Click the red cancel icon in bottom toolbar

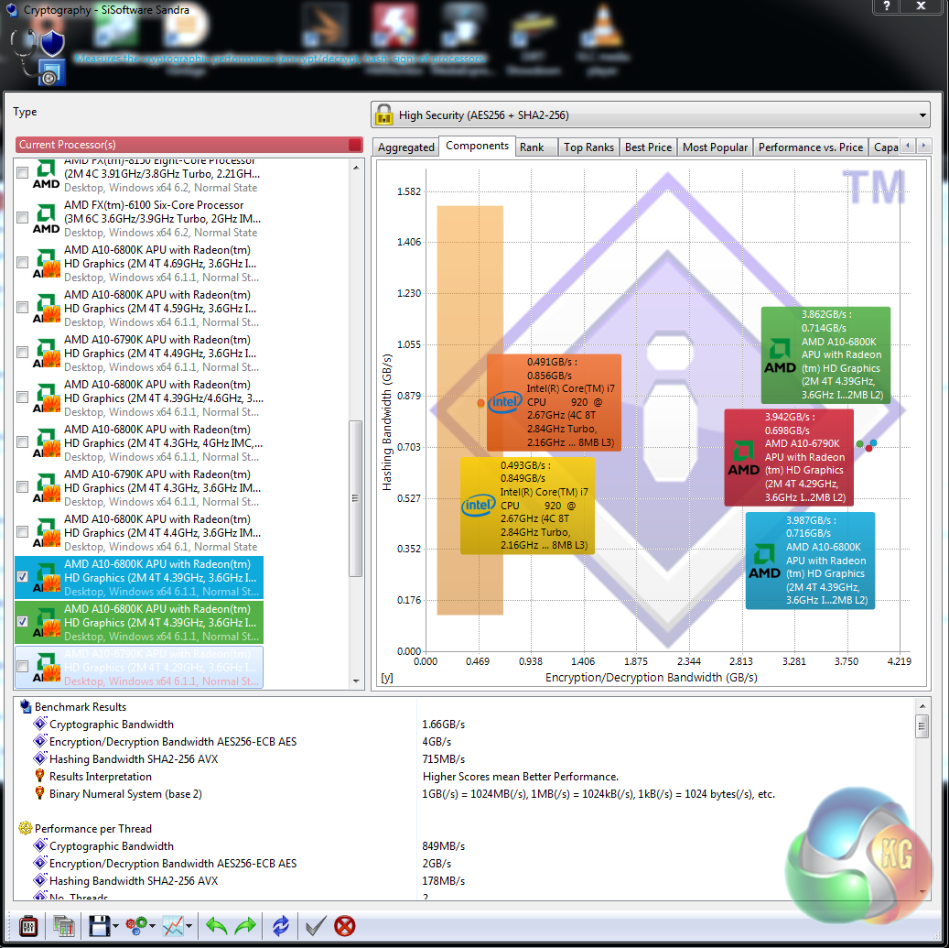point(344,925)
